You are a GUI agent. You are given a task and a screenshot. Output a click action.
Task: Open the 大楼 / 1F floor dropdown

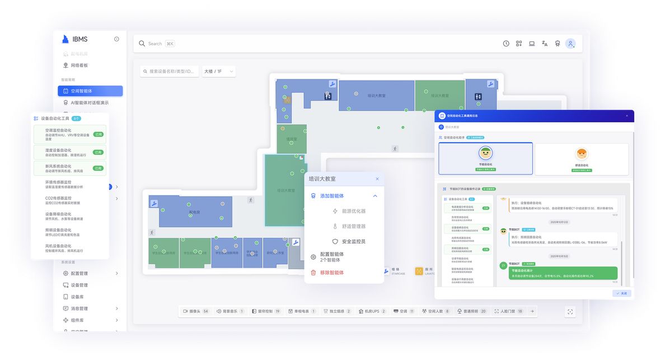pos(218,72)
